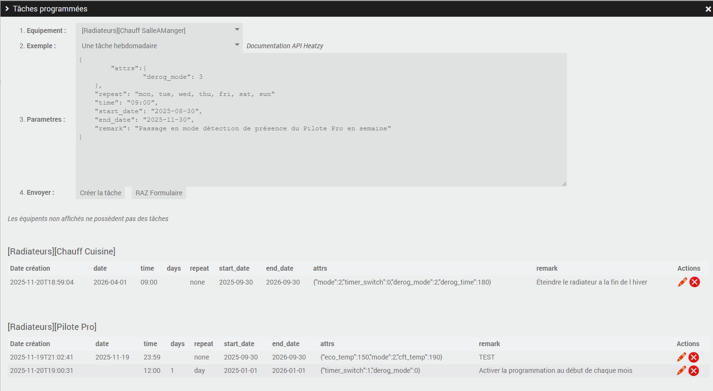The height and width of the screenshot is (391, 713).
Task: Close the Tâches programmées dialog
Action: click(708, 9)
